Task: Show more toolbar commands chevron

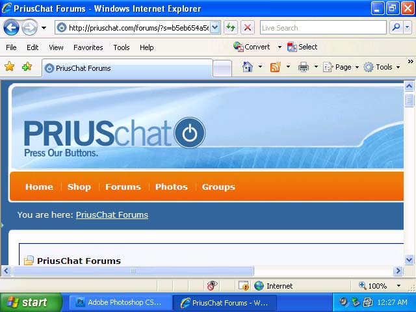Action: (x=410, y=62)
